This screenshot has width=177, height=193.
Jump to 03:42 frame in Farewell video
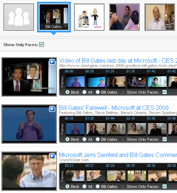tap(157, 129)
